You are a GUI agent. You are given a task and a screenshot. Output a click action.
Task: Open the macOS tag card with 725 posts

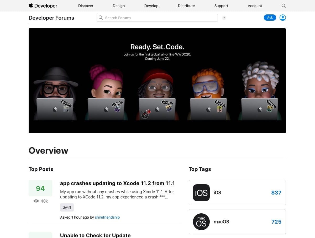coord(237,222)
